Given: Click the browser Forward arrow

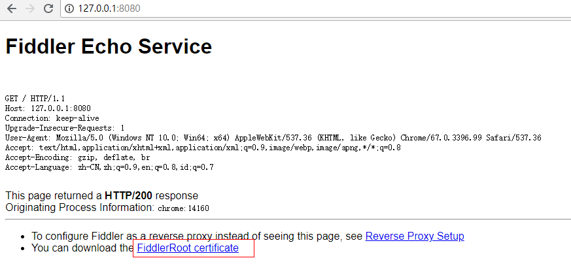Looking at the screenshot, I should (30, 8).
